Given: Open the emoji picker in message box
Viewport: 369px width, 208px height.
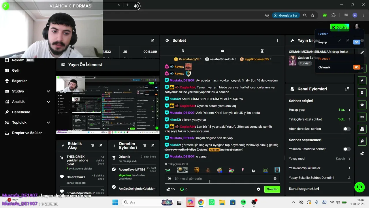Looking at the screenshot, I should [275, 179].
